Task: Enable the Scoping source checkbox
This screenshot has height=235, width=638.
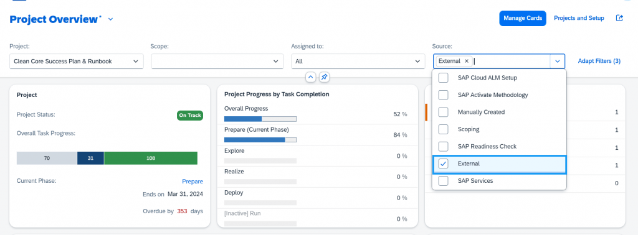Action: click(x=443, y=129)
